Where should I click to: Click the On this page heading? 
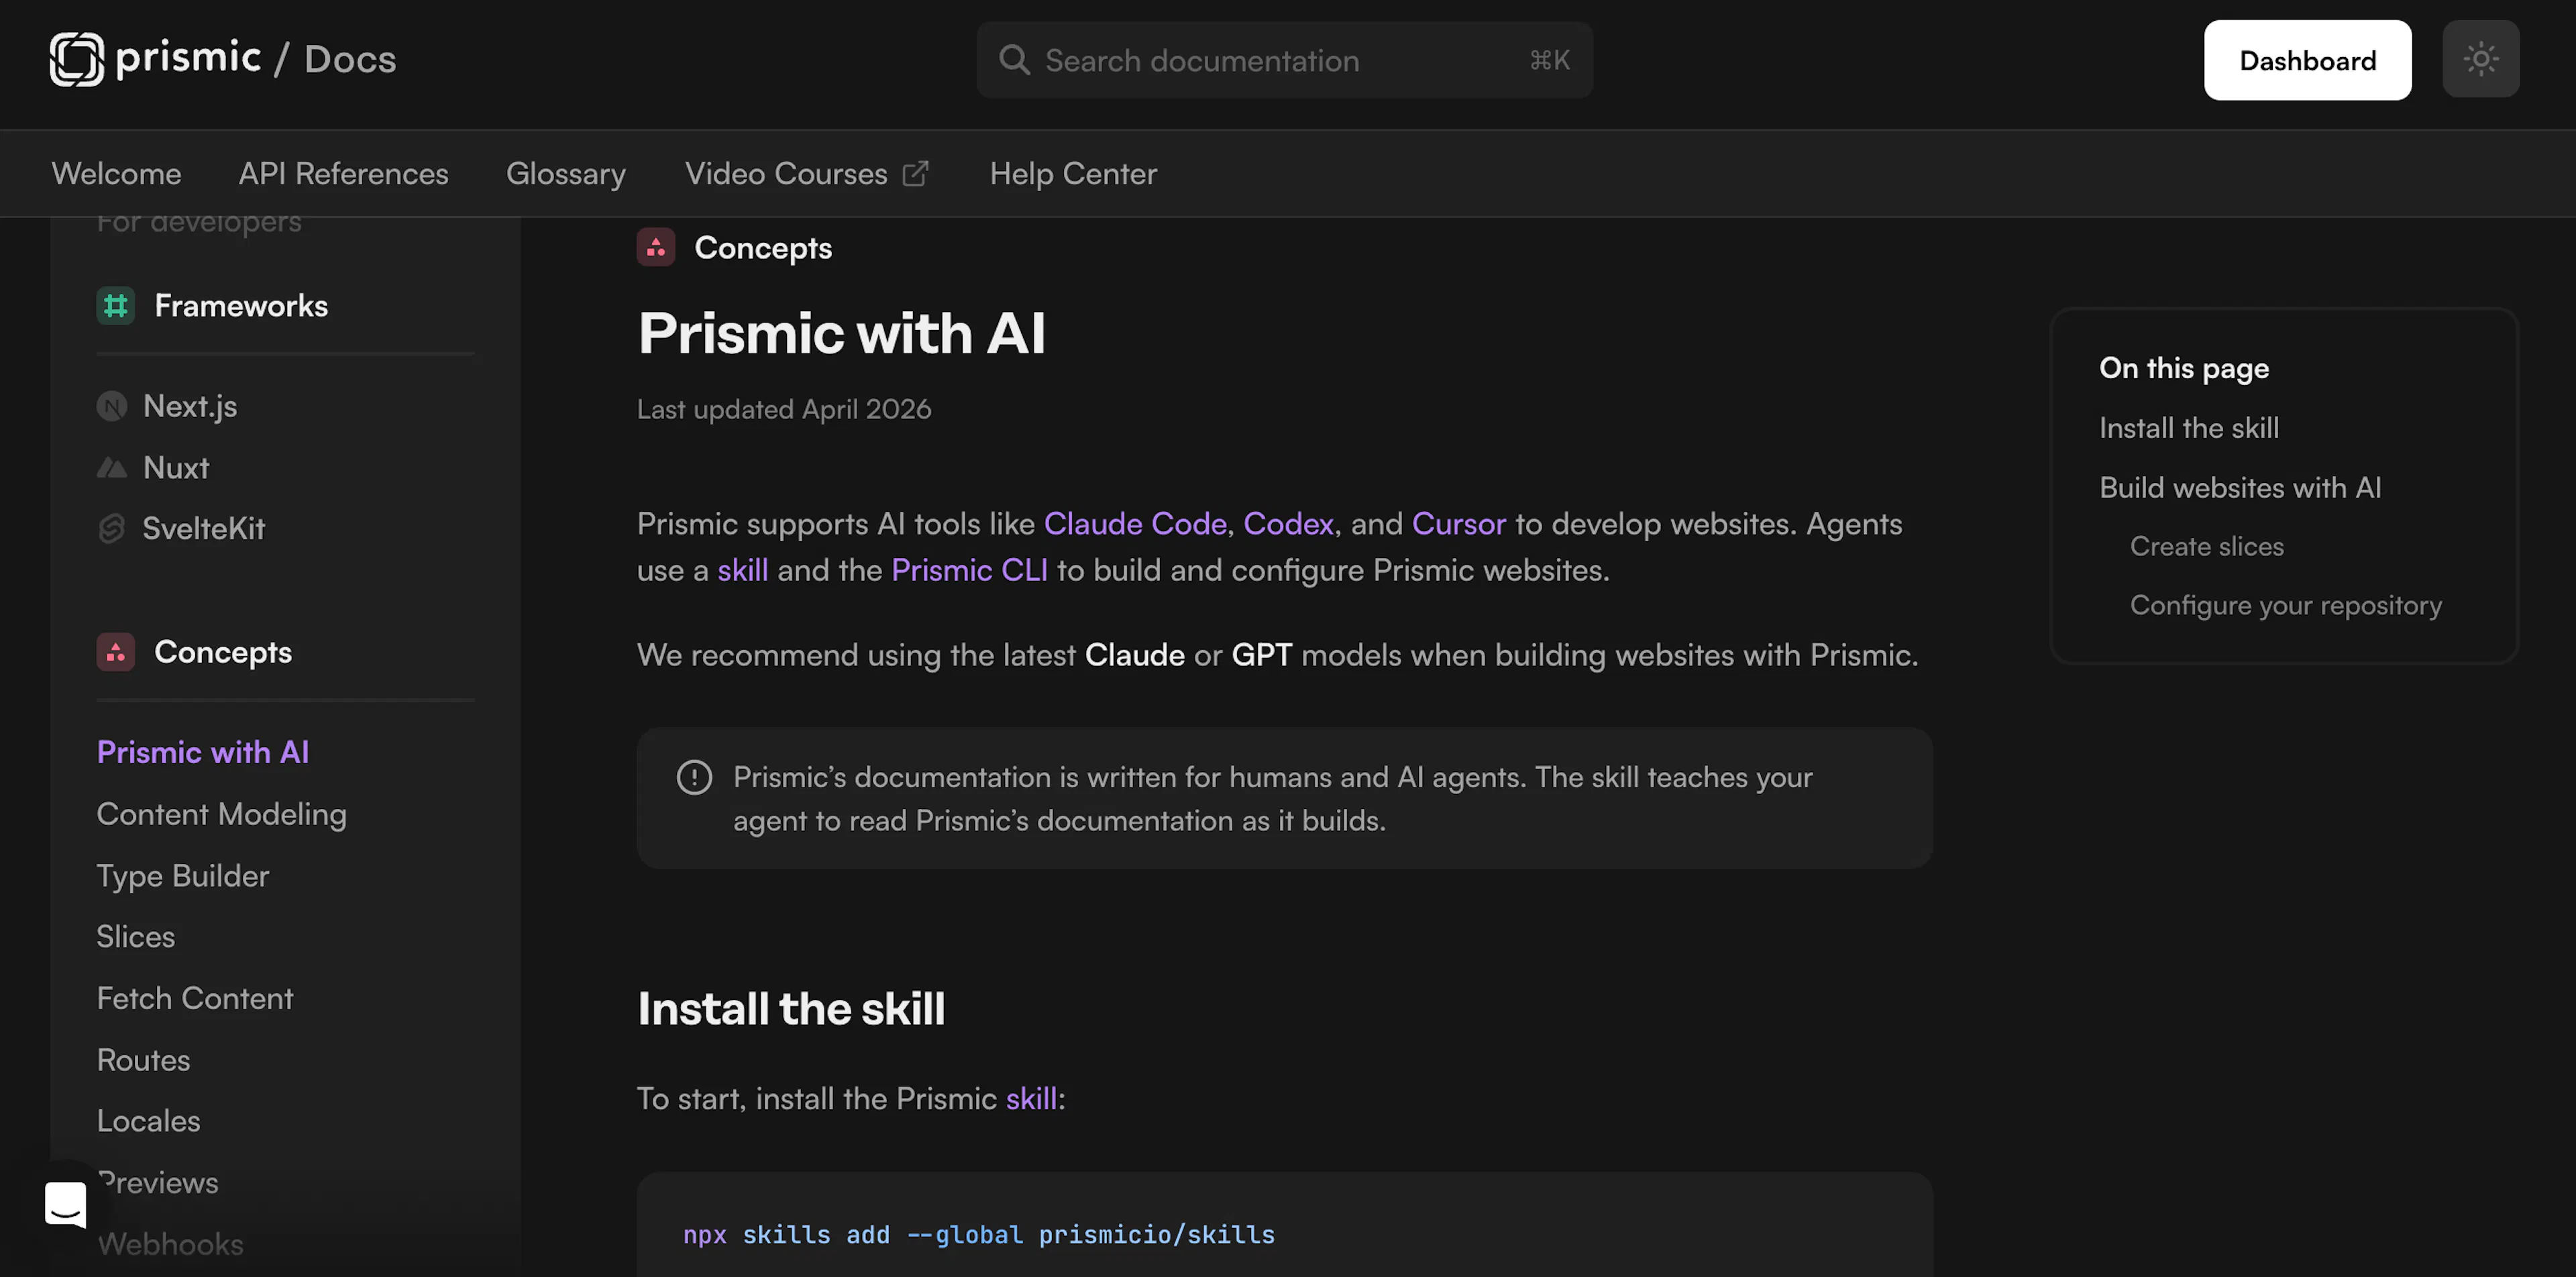pos(2184,369)
